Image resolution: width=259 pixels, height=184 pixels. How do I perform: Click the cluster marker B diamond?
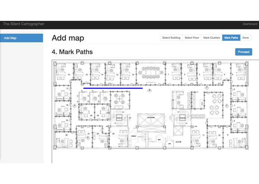tap(150, 91)
